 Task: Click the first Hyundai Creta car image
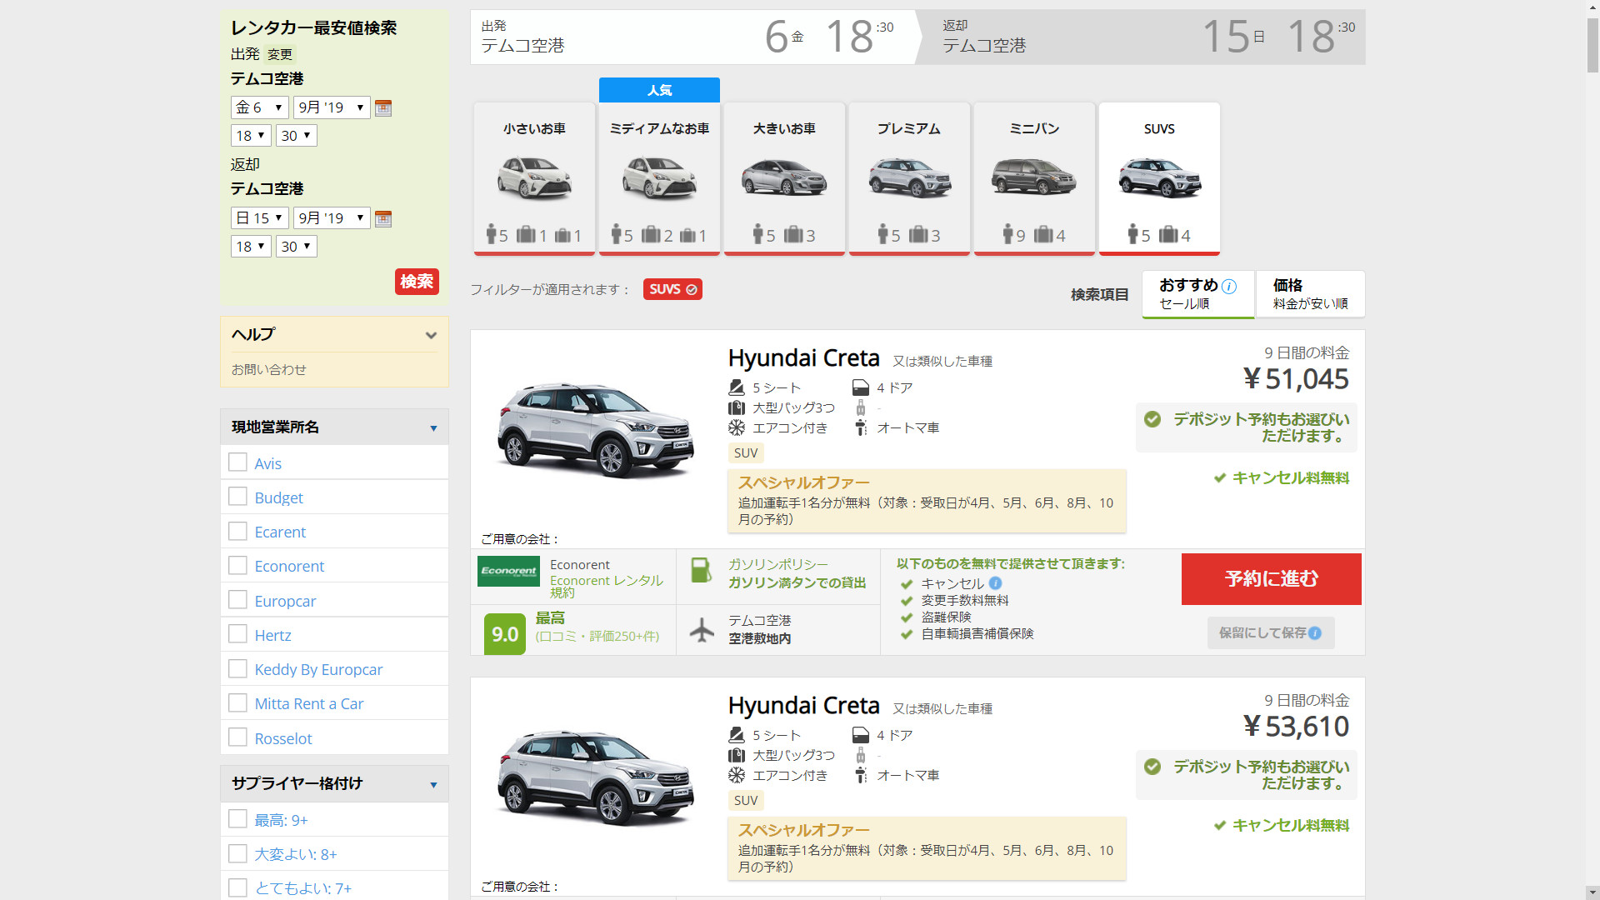pyautogui.click(x=595, y=430)
